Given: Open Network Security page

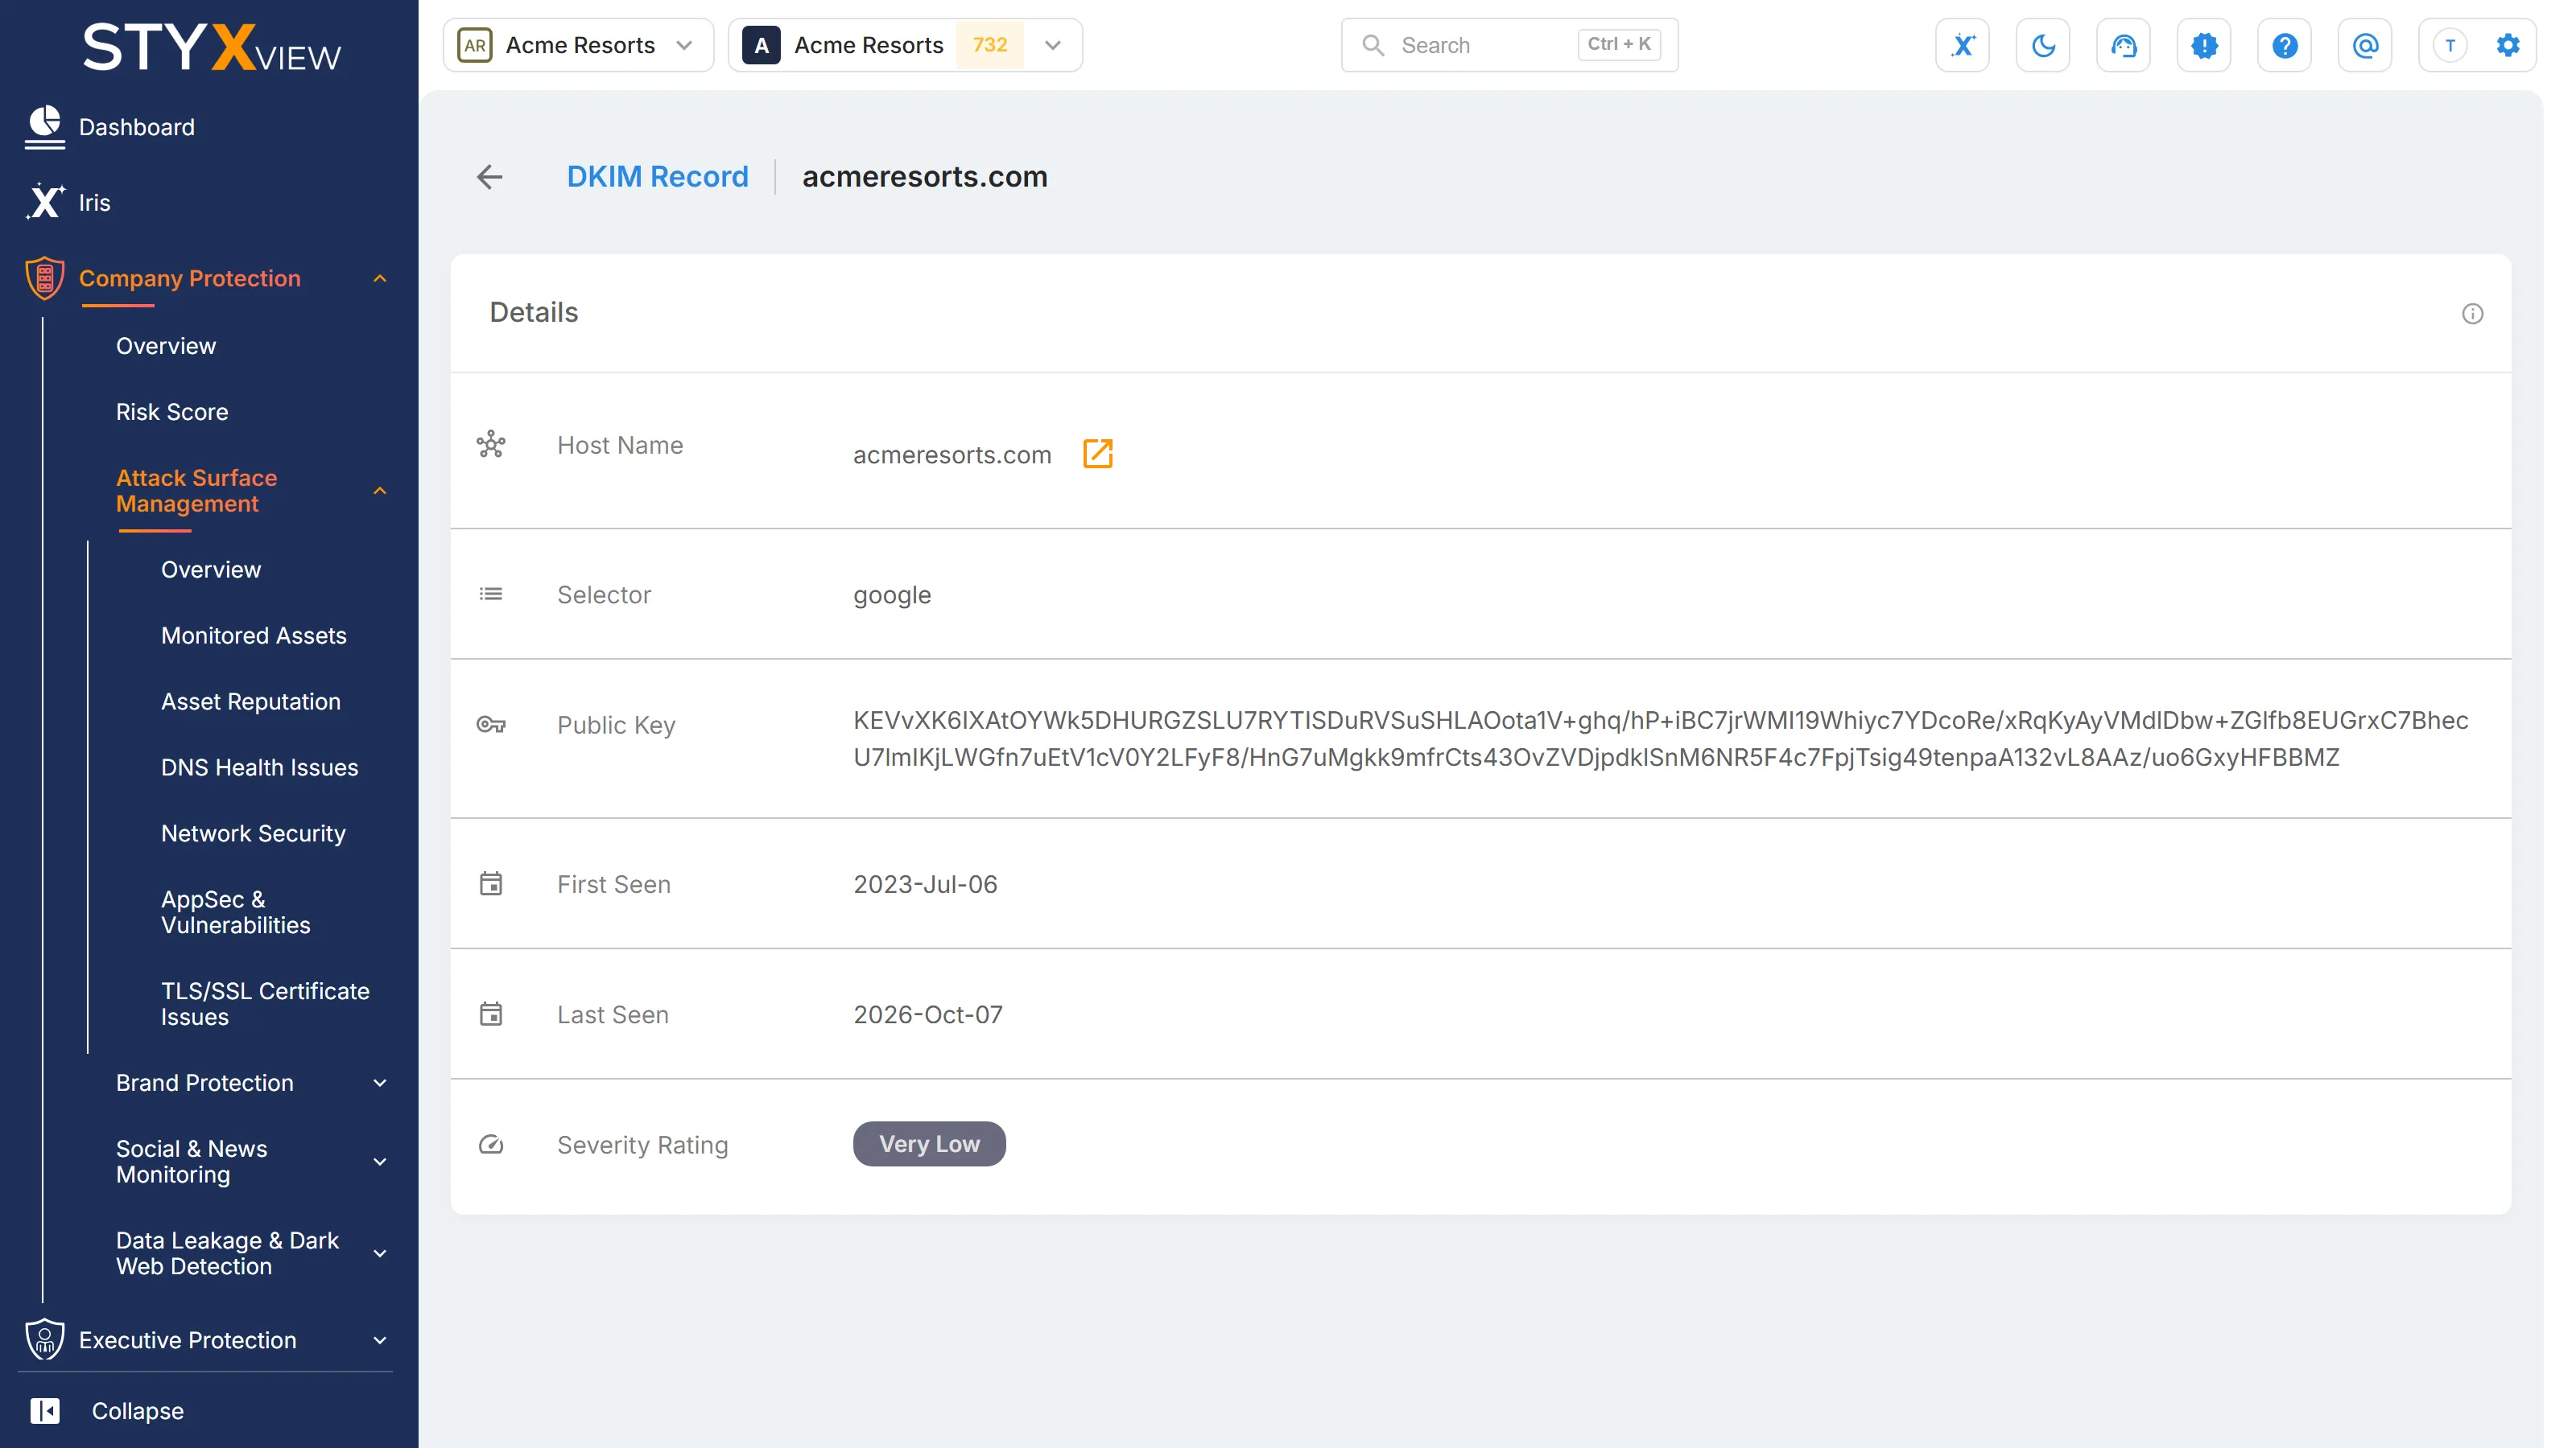Looking at the screenshot, I should click(x=253, y=833).
